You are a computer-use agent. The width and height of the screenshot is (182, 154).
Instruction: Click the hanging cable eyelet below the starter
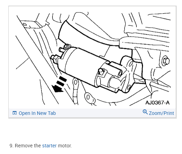coord(76,82)
